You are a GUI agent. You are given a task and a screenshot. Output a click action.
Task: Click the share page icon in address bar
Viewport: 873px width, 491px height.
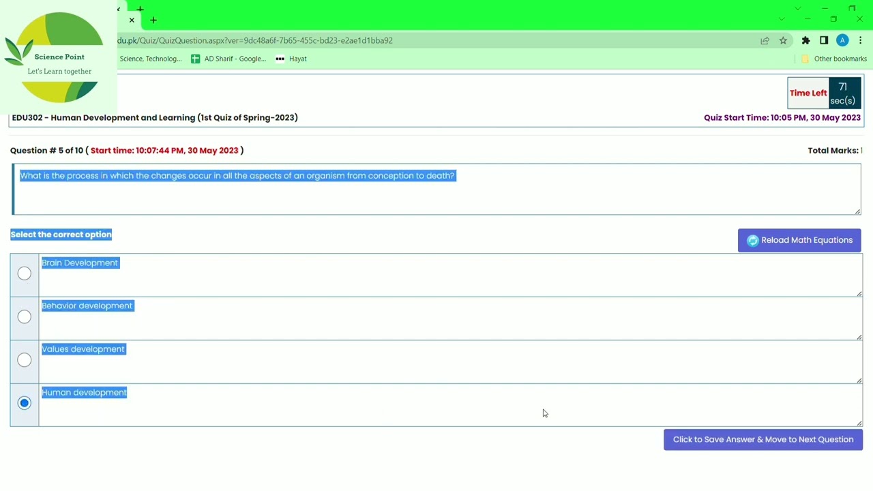tap(765, 41)
